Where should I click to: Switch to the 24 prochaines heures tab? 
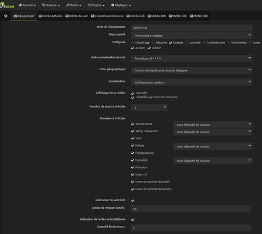coord(107,16)
